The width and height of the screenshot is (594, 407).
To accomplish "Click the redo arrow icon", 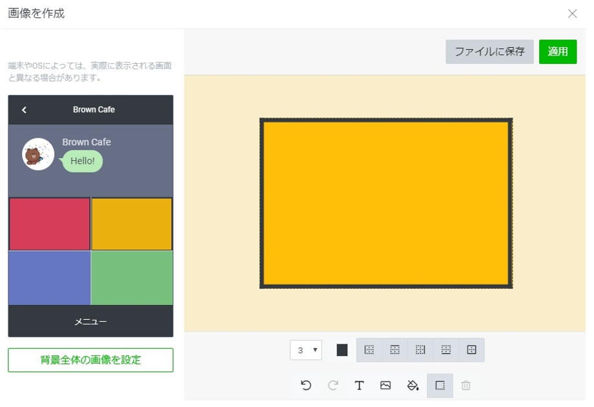I will pyautogui.click(x=333, y=386).
